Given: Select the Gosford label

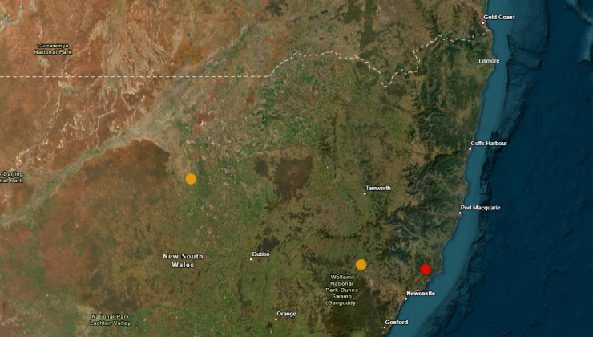Looking at the screenshot, I should pyautogui.click(x=396, y=323).
